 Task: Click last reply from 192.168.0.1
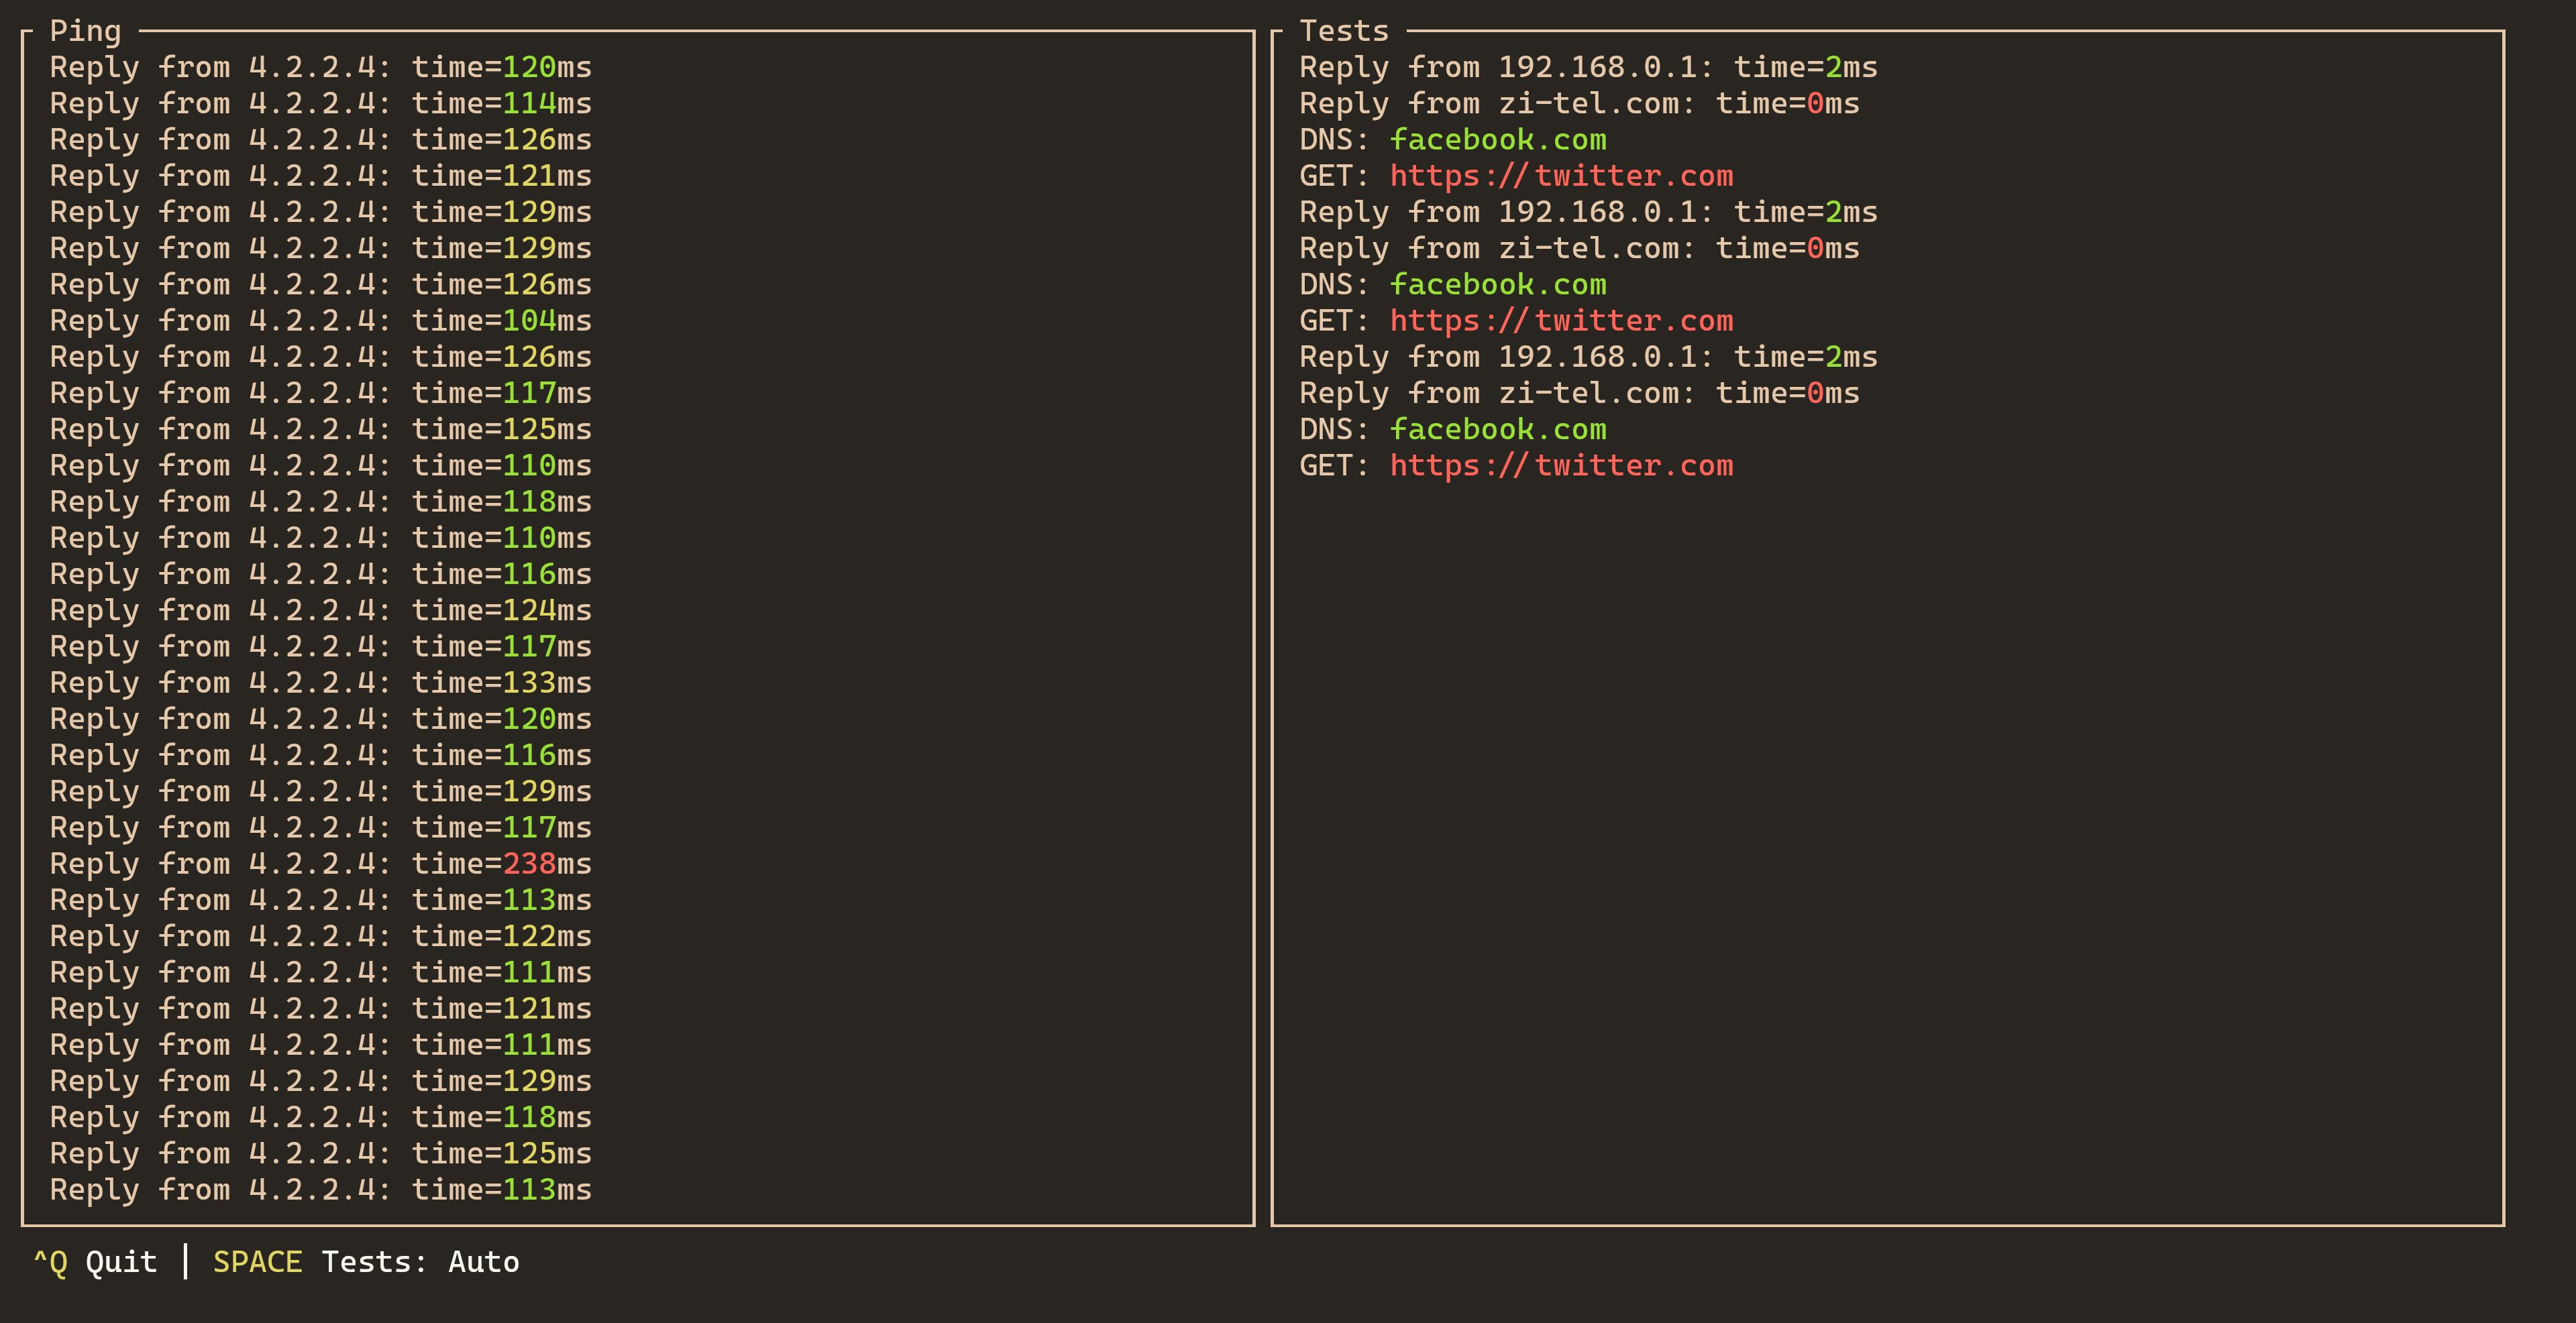coord(1587,357)
